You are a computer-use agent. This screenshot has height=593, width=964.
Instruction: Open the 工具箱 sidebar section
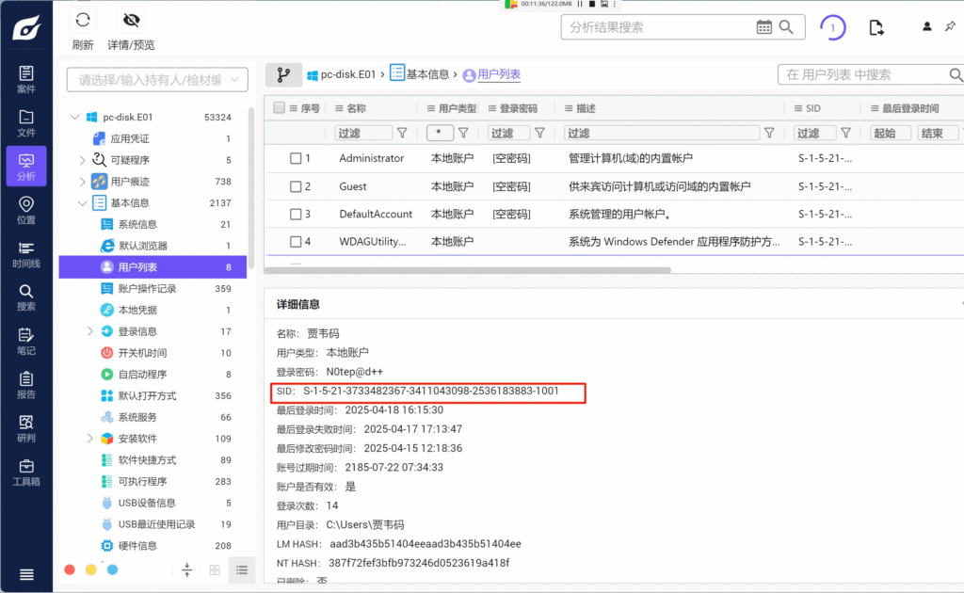click(26, 472)
